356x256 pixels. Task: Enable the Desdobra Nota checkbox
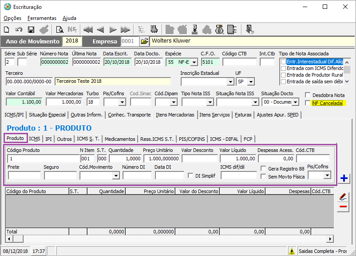click(x=308, y=95)
